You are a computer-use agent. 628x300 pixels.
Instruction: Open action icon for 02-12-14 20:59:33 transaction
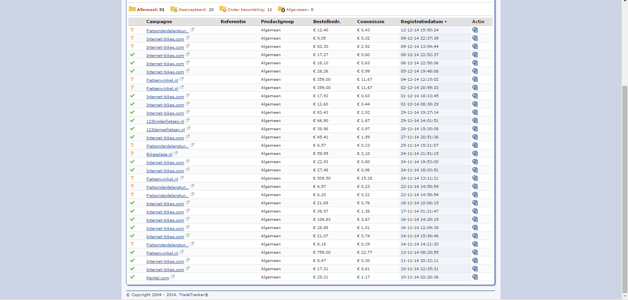click(475, 87)
